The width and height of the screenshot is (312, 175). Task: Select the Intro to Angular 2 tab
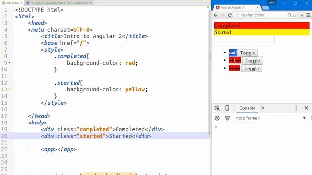(237, 8)
